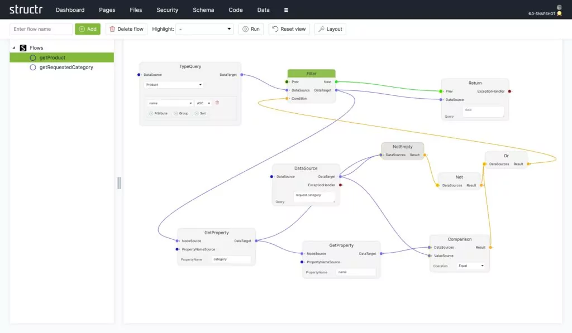This screenshot has width=572, height=333.
Task: Select the Filter node by its green header
Action: click(311, 74)
